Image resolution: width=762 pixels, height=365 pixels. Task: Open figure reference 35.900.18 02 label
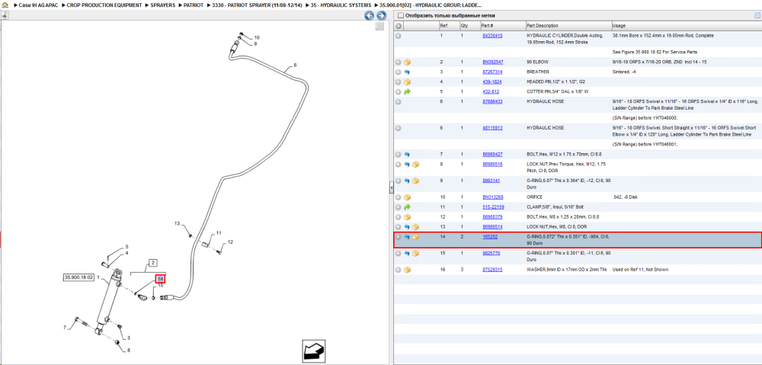click(x=78, y=277)
